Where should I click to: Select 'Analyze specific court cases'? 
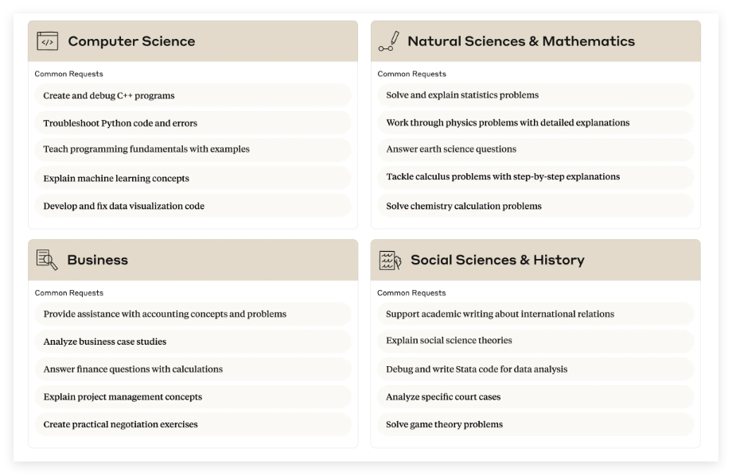coord(443,396)
